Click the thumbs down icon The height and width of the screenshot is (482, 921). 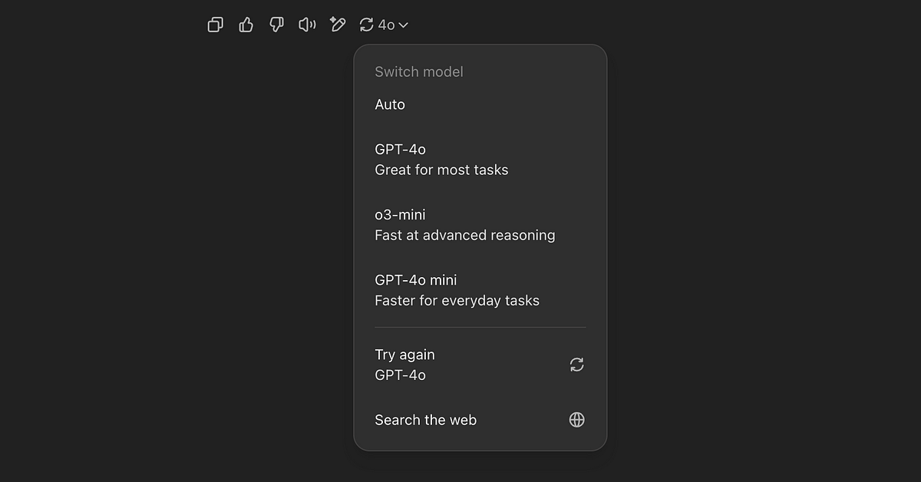276,25
